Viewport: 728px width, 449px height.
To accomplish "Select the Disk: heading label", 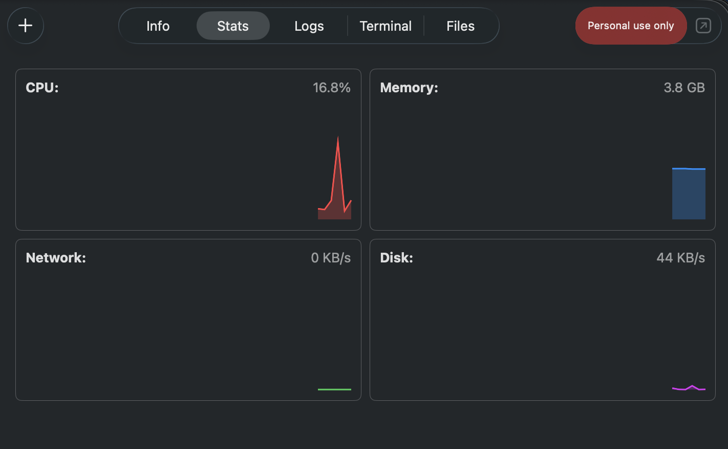I will (396, 258).
